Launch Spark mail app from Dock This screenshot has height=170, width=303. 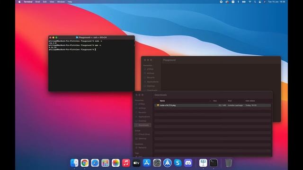click(x=167, y=163)
